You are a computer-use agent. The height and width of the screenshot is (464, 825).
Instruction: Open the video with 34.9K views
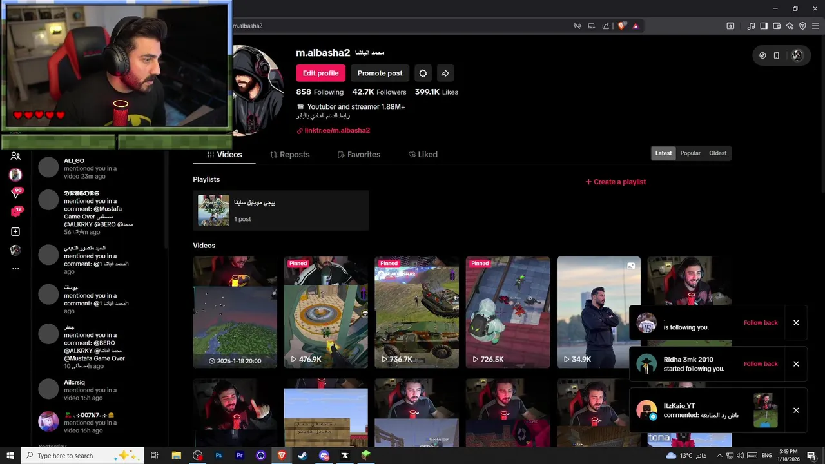pyautogui.click(x=598, y=313)
